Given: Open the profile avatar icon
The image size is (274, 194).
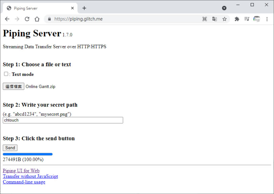Looking at the screenshot, I should (257, 19).
